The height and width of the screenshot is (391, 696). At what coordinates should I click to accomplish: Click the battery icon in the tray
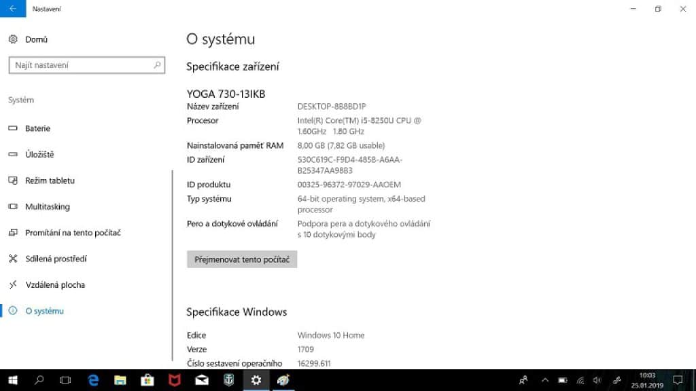[x=562, y=380]
